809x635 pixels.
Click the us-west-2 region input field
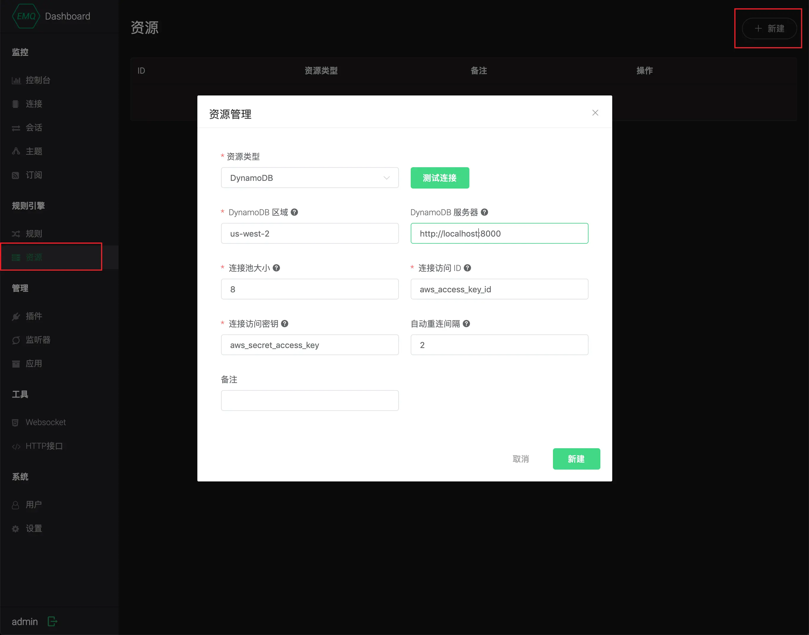point(310,234)
